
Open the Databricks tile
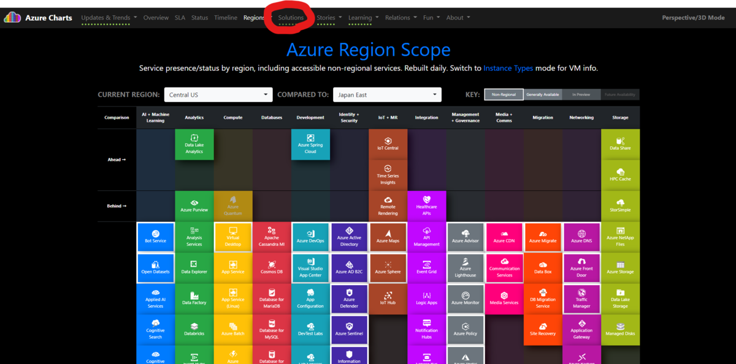pos(194,330)
